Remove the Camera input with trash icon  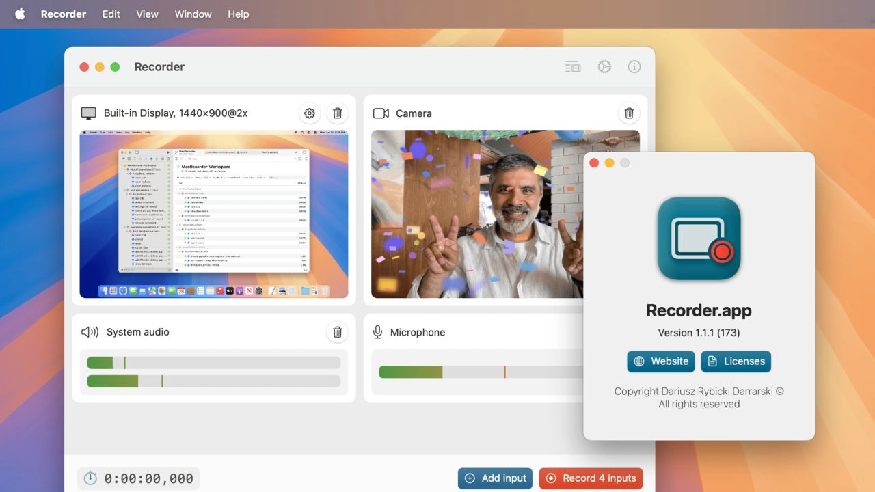[629, 113]
